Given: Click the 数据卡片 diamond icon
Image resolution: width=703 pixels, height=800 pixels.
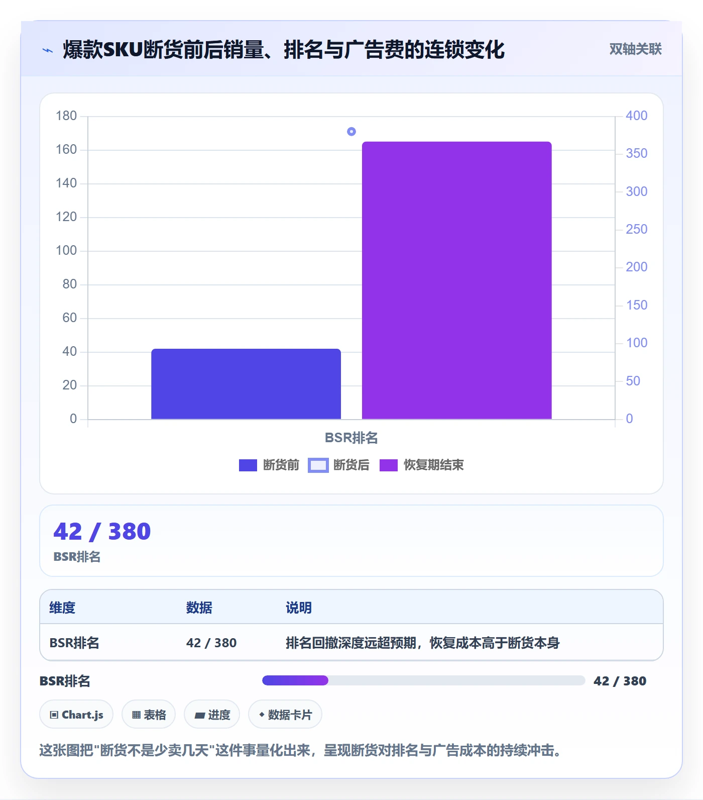Looking at the screenshot, I should pyautogui.click(x=262, y=715).
